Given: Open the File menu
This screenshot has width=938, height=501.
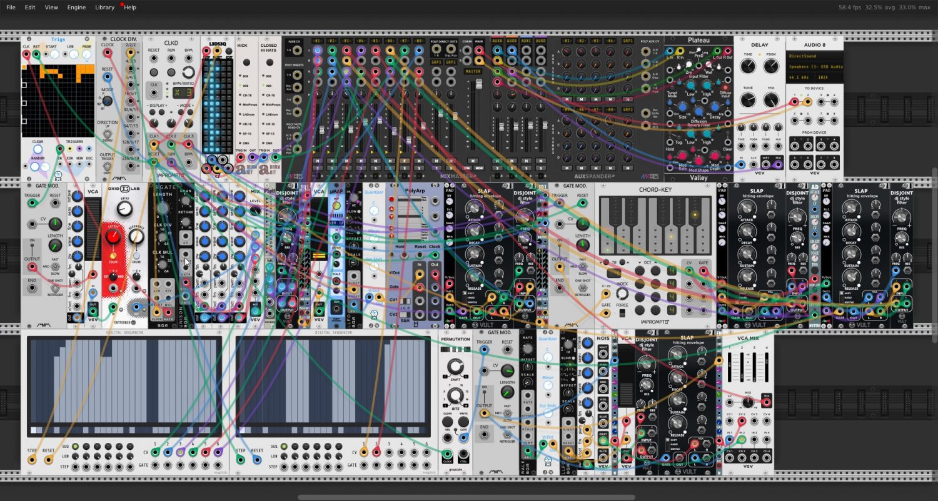Looking at the screenshot, I should [11, 7].
